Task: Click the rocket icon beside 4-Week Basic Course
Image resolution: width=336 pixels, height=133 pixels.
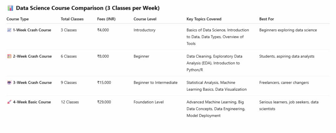Action: click(9, 102)
